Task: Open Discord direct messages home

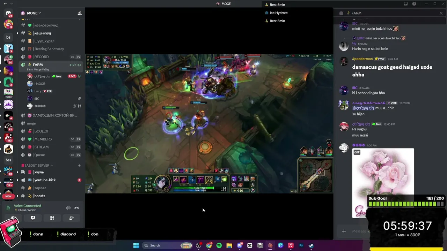Action: pyautogui.click(x=8, y=13)
